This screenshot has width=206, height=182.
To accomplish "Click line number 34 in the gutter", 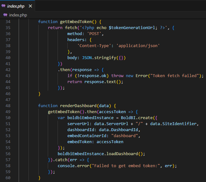I will click(8, 21).
